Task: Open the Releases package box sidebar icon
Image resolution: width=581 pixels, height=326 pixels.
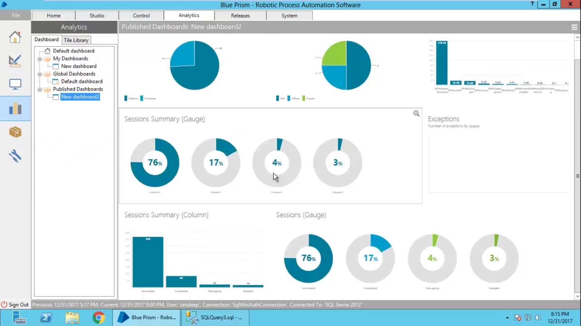Action: (15, 132)
